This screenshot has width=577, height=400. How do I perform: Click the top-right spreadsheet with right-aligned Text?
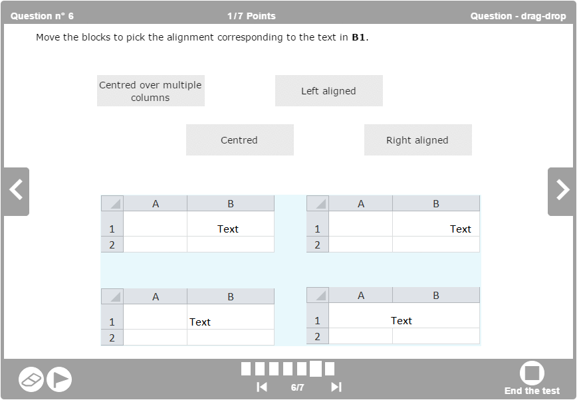393,224
